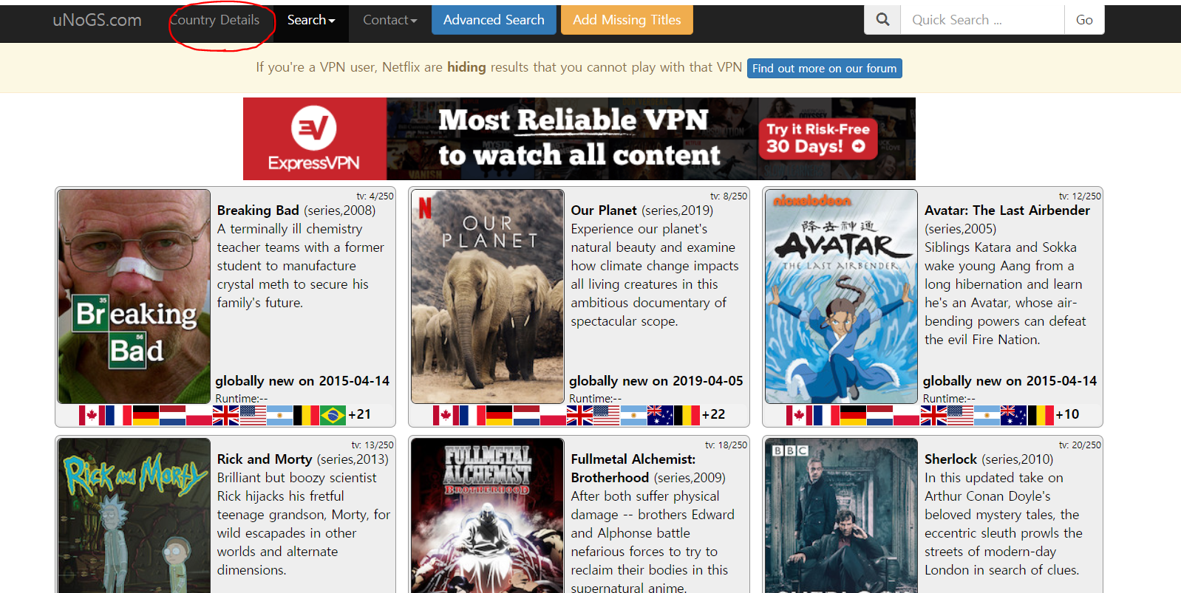Click the Germany flag under Breaking Bad
The width and height of the screenshot is (1181, 593).
(146, 415)
